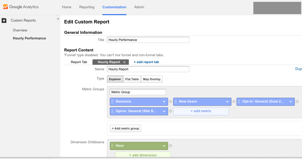
Task: Collapse the Custom Reports sidebar panel
Action: coord(58,19)
